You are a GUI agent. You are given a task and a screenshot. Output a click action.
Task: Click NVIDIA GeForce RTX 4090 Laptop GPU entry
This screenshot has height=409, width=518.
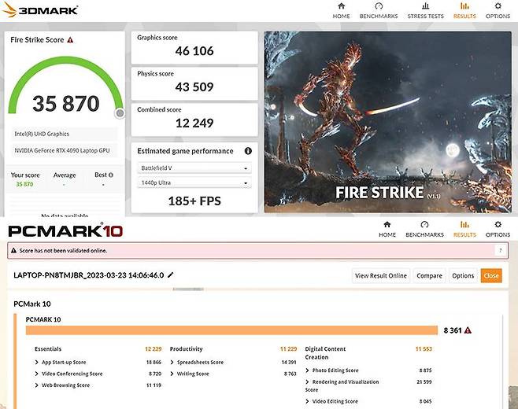point(64,150)
